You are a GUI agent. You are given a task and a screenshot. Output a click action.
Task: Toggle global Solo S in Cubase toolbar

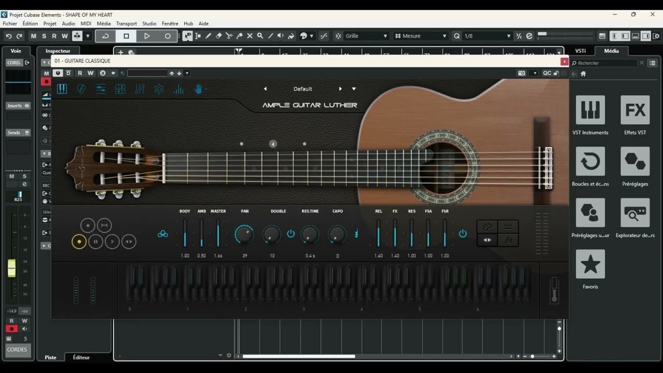click(44, 36)
